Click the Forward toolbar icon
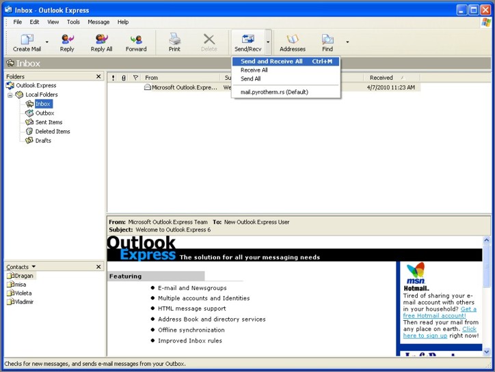495x372 pixels. click(136, 39)
